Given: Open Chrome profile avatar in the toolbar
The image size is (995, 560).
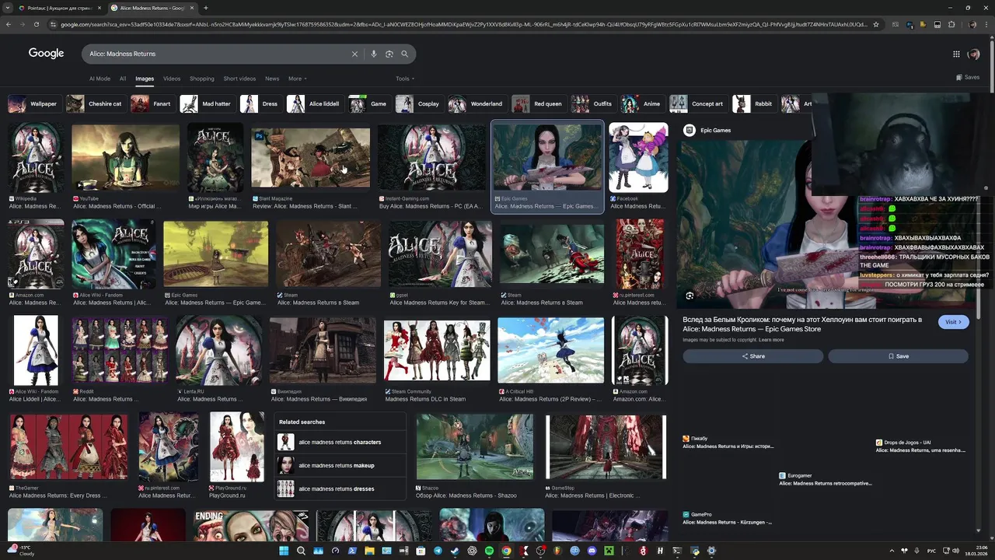Looking at the screenshot, I should pyautogui.click(x=972, y=24).
